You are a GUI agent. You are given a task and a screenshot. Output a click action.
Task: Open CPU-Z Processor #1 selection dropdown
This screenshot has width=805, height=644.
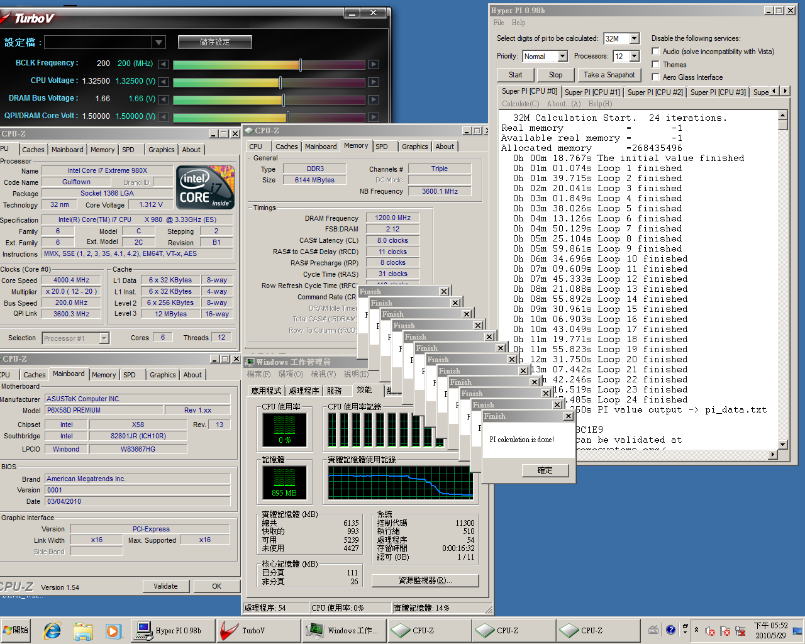click(104, 338)
